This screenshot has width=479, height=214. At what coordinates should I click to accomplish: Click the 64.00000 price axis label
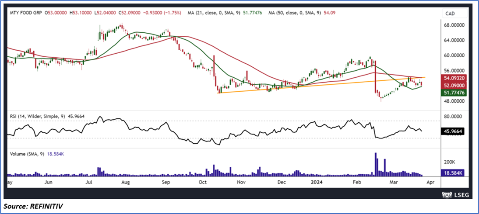point(454,40)
